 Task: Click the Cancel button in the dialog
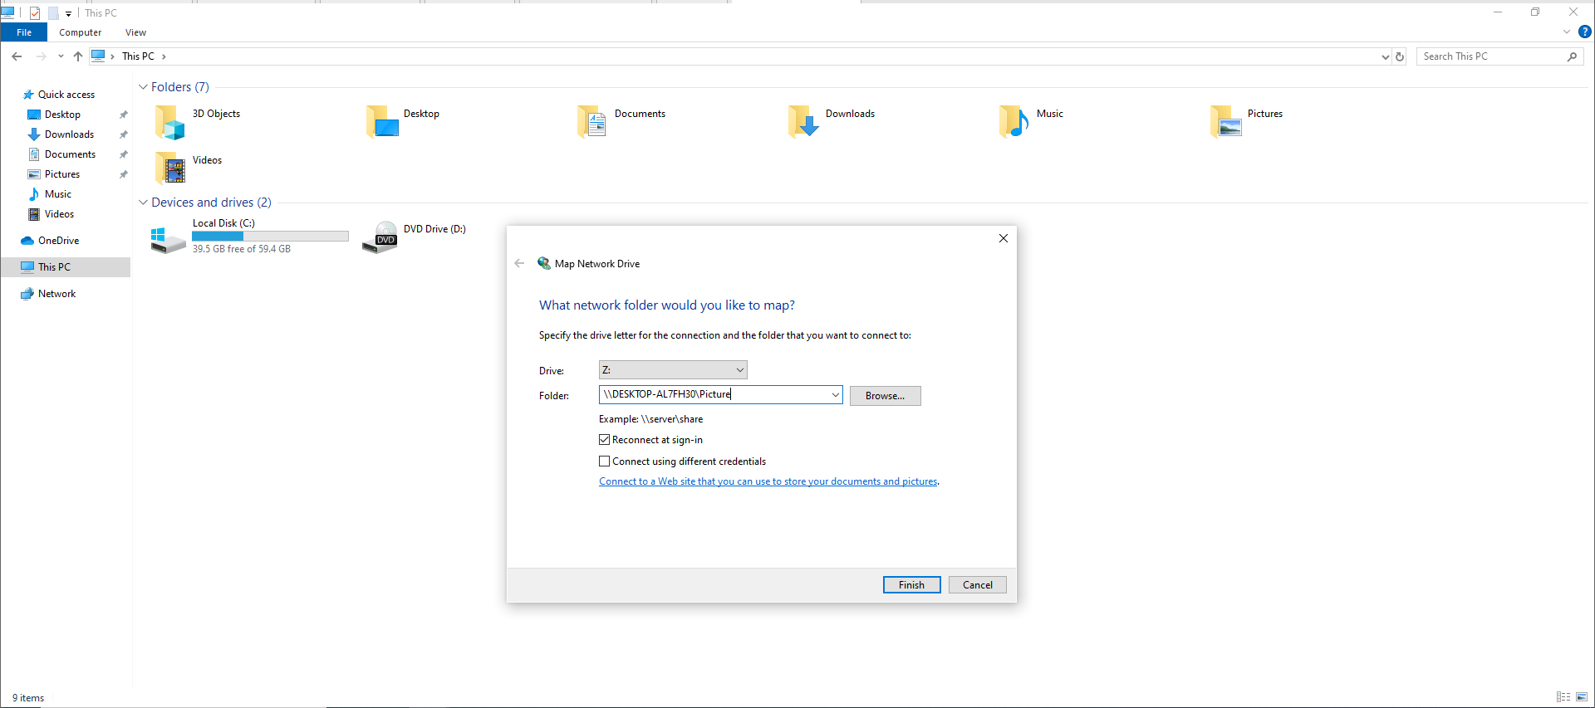(978, 585)
